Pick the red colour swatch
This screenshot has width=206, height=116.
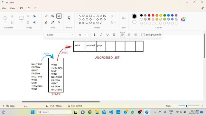coord(153,15)
